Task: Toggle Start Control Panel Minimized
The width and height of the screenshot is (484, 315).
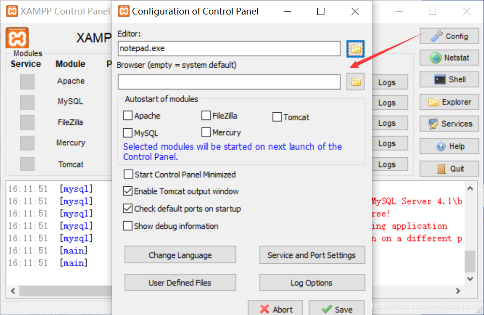Action: pos(128,174)
